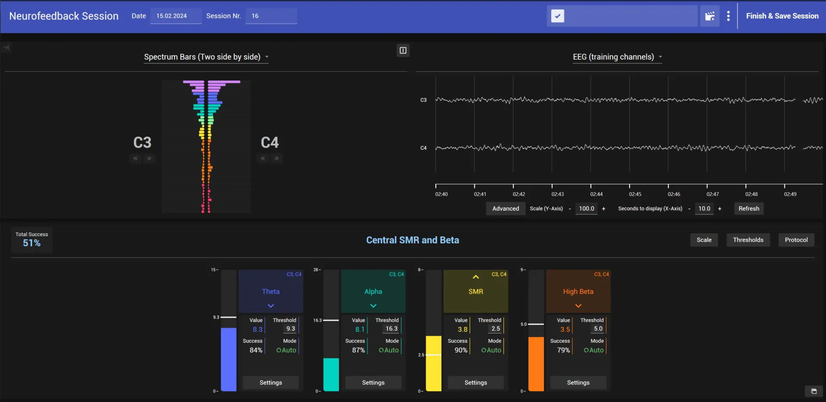Click the Alpha down chevron
The width and height of the screenshot is (826, 402).
(x=373, y=306)
